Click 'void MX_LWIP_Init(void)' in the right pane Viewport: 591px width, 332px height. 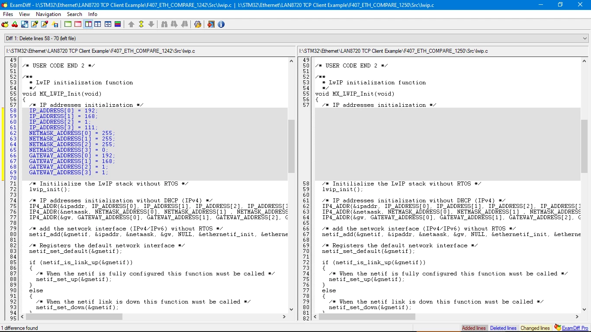355,94
